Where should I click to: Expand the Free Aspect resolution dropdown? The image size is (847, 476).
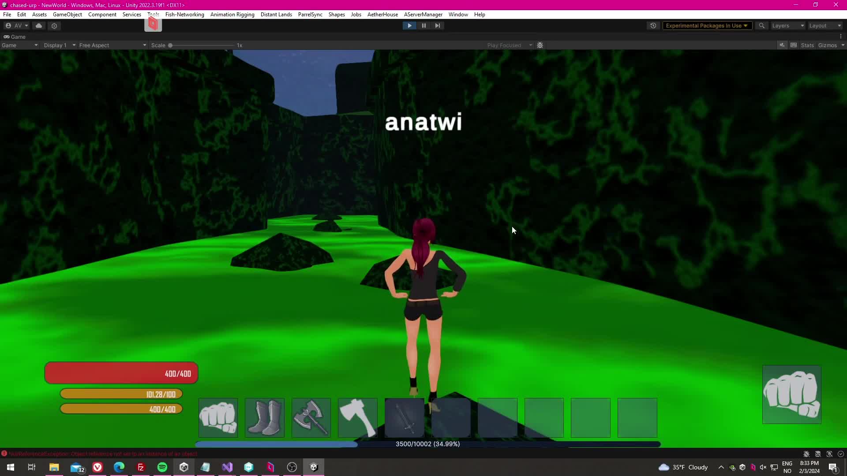112,45
